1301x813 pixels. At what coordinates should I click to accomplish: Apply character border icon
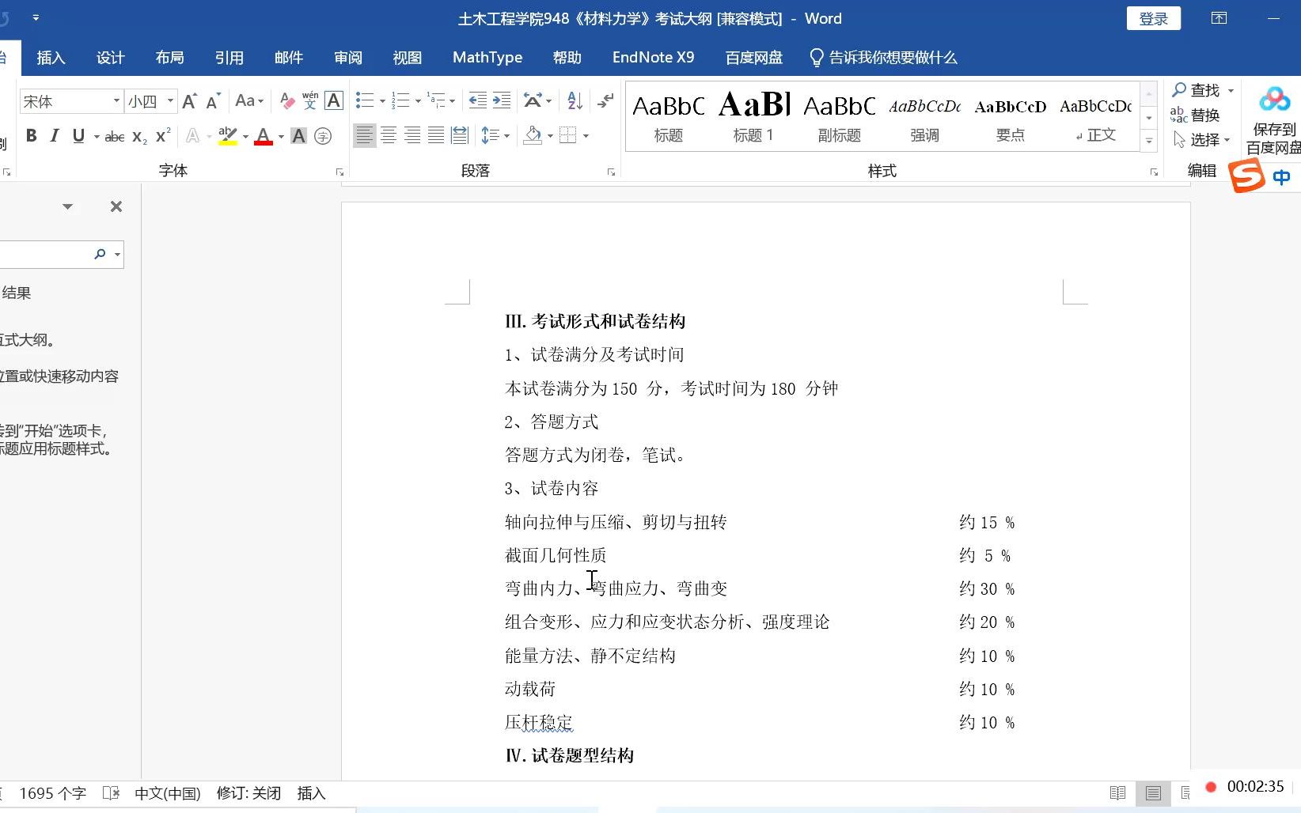pyautogui.click(x=334, y=100)
